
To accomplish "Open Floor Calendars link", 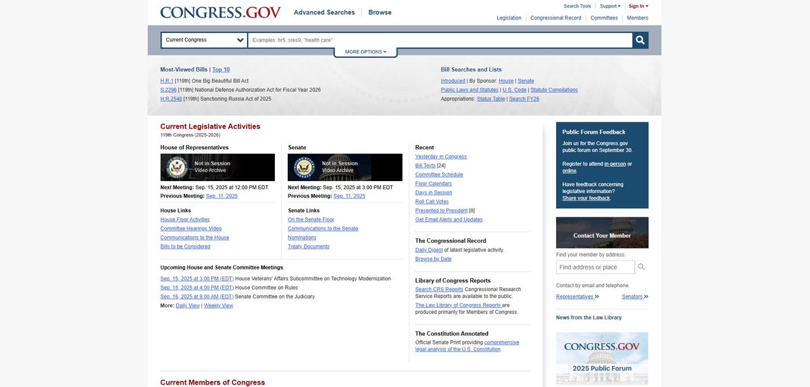I will pyautogui.click(x=434, y=184).
